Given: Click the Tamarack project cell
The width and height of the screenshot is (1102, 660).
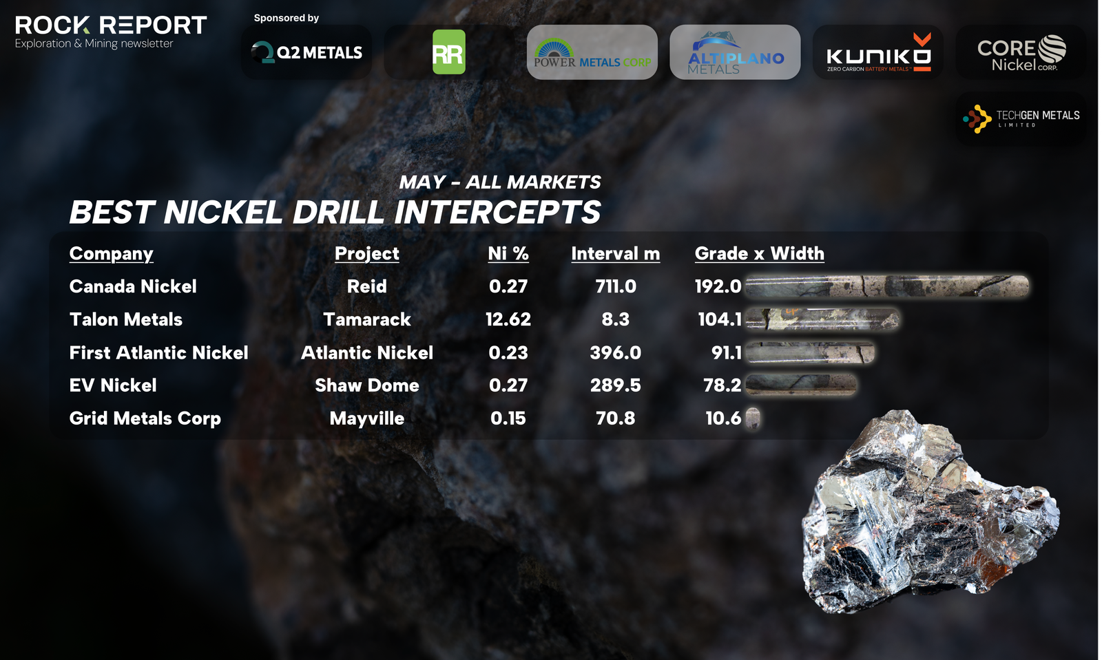Looking at the screenshot, I should tap(367, 319).
